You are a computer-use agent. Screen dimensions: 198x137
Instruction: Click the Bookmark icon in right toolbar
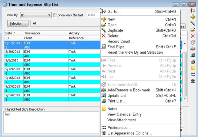point(193,49)
